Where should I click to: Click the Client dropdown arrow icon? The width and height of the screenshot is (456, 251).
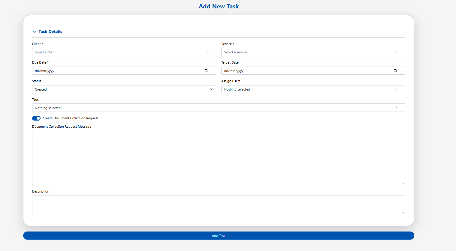point(207,52)
